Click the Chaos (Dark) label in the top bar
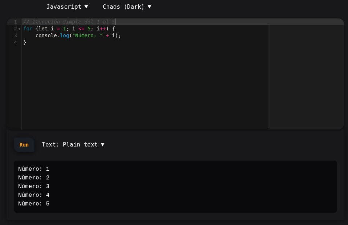 (x=123, y=7)
